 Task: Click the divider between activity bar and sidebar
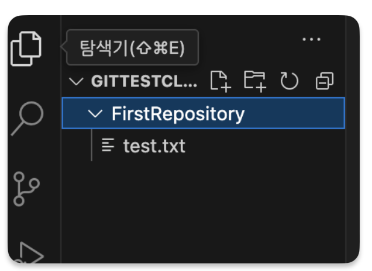[x=61, y=139]
